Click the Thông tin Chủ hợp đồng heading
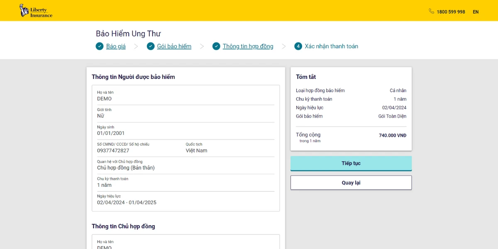This screenshot has width=498, height=249. coord(123,226)
